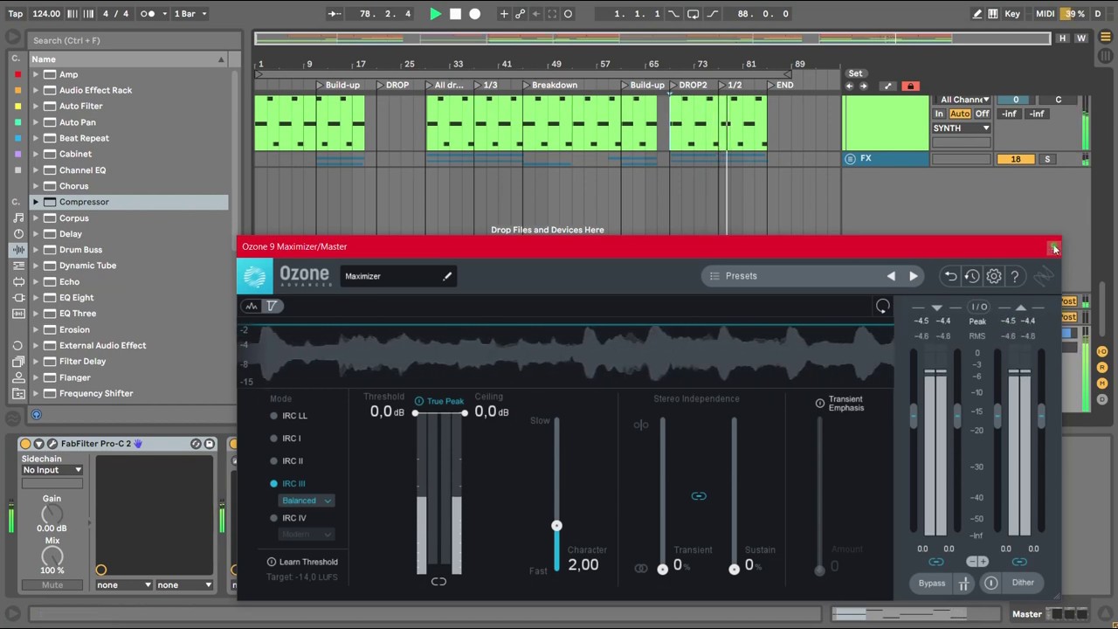The image size is (1118, 629).
Task: Toggle Follow playback arrow button
Action: tap(335, 14)
